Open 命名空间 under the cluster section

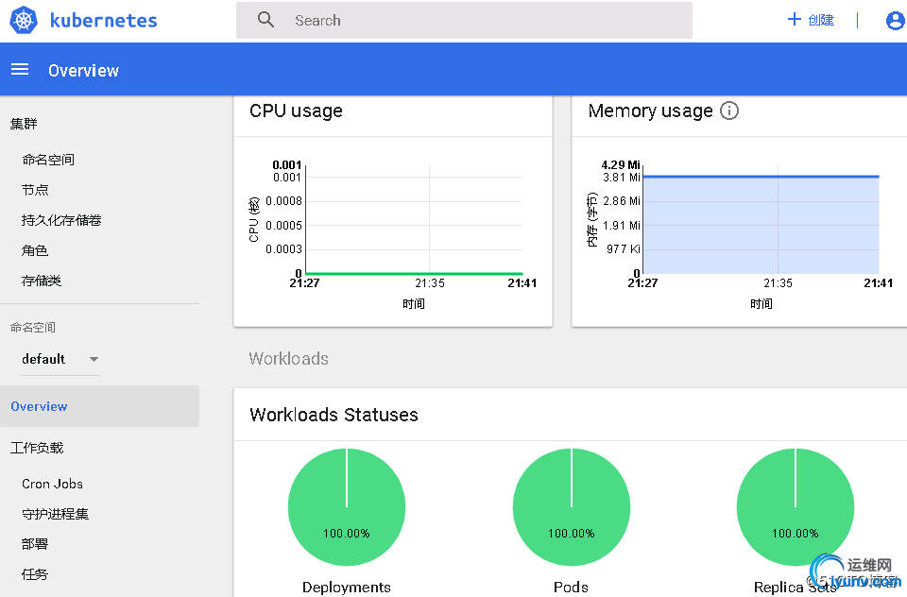tap(48, 160)
